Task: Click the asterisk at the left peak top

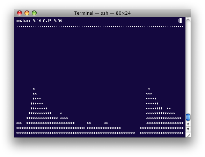Action: [34, 89]
